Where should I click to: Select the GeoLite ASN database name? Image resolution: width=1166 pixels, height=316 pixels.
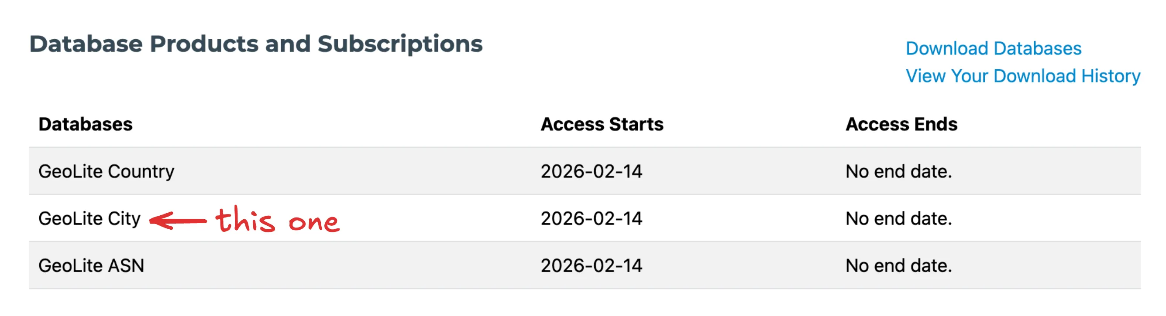coord(91,266)
